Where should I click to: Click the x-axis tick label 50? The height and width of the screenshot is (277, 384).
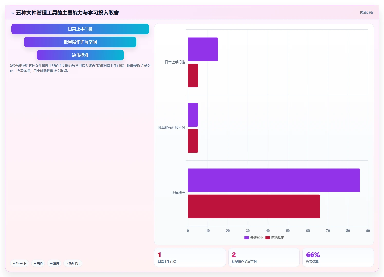click(x=288, y=231)
